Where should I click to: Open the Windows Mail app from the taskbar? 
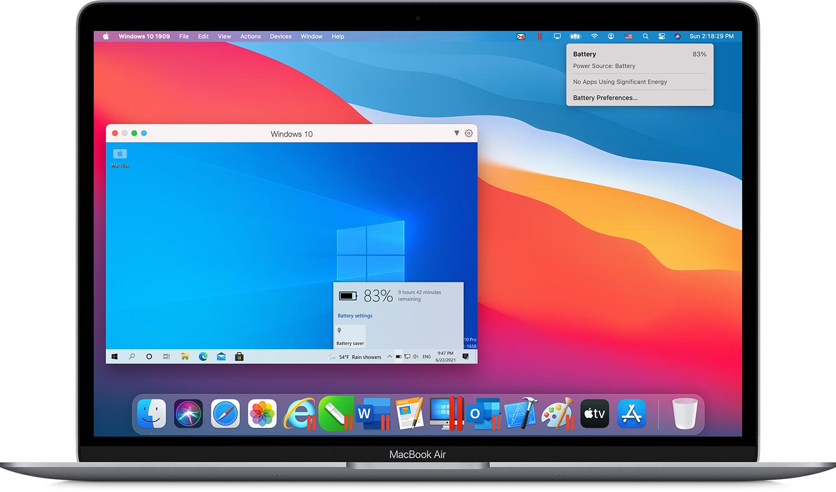(x=220, y=356)
